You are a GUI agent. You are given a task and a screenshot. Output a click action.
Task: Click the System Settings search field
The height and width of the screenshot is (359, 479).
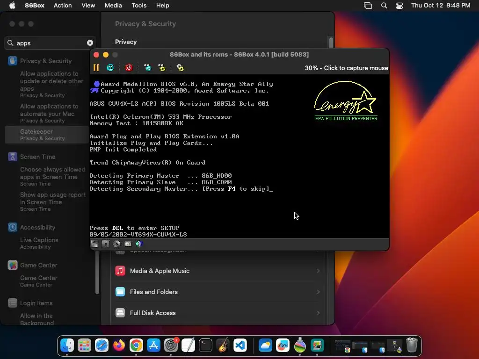50,43
